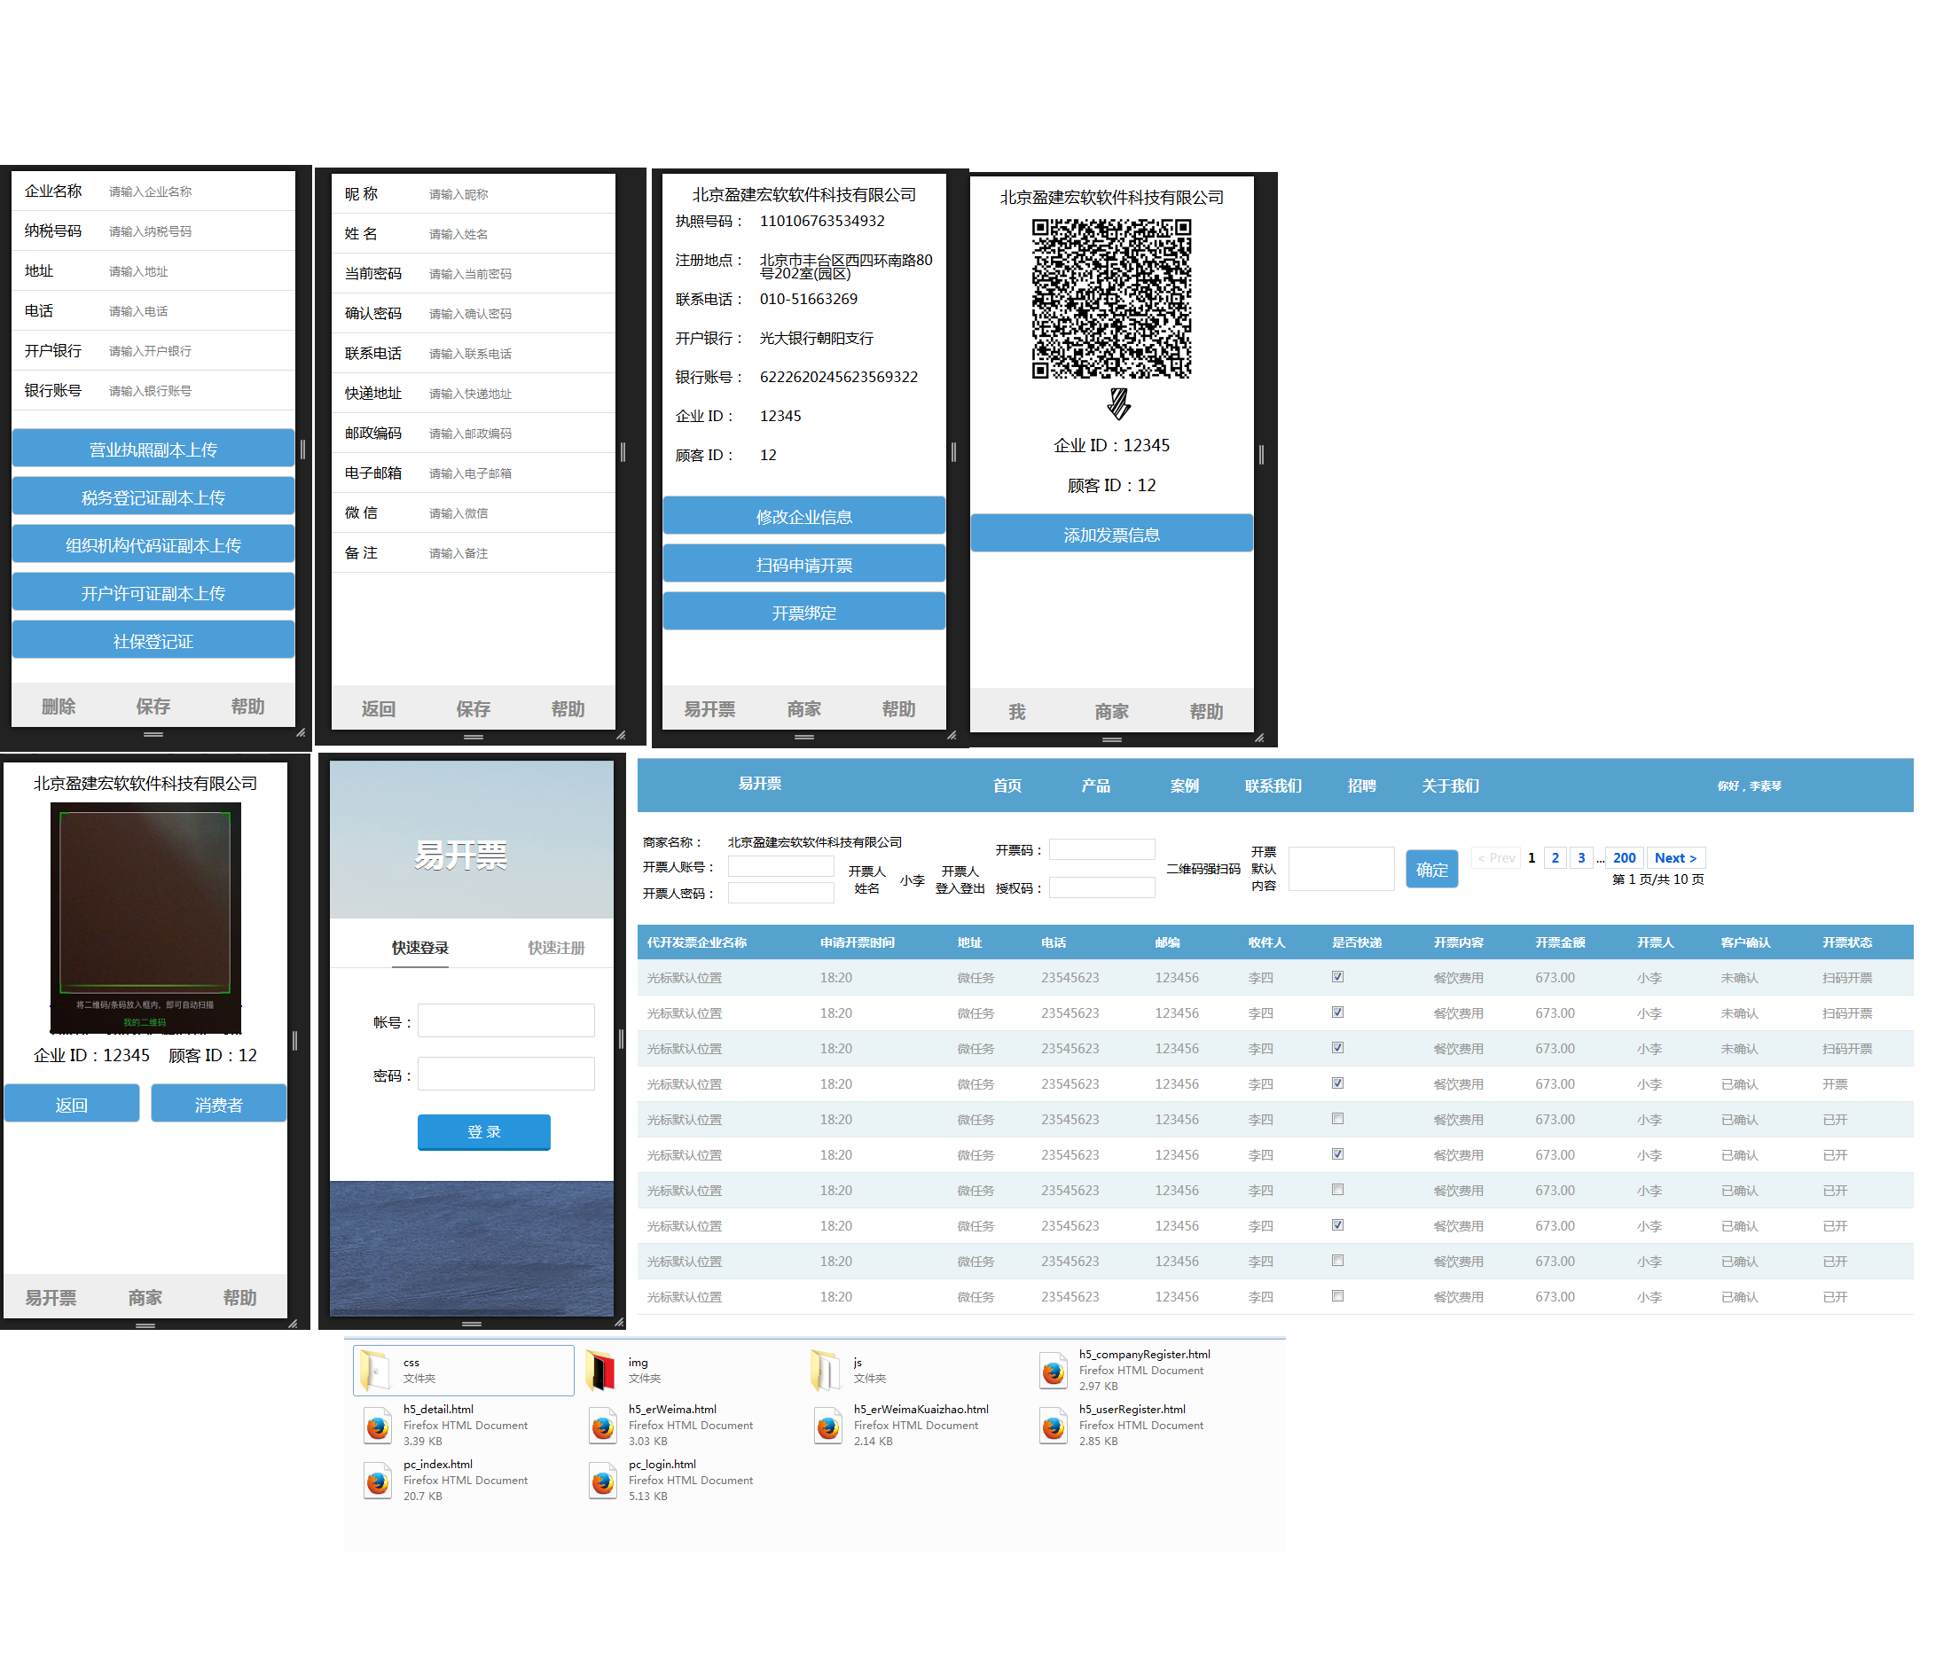
Task: Click 修改企业信息 button
Action: pos(803,514)
